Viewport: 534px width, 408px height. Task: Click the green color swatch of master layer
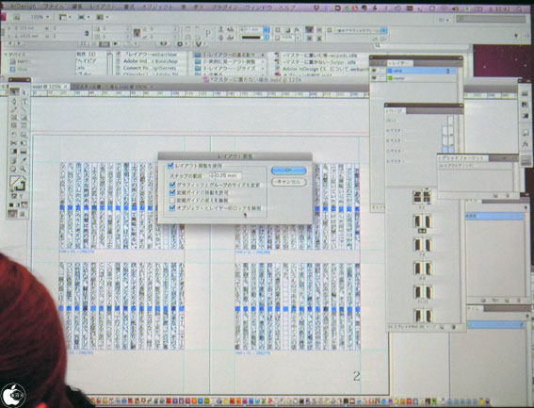tap(390, 78)
